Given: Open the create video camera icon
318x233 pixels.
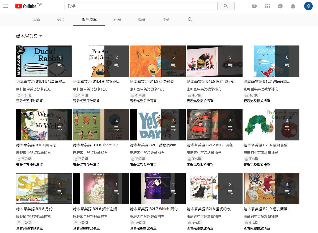Looking at the screenshot, I should click(x=255, y=6).
